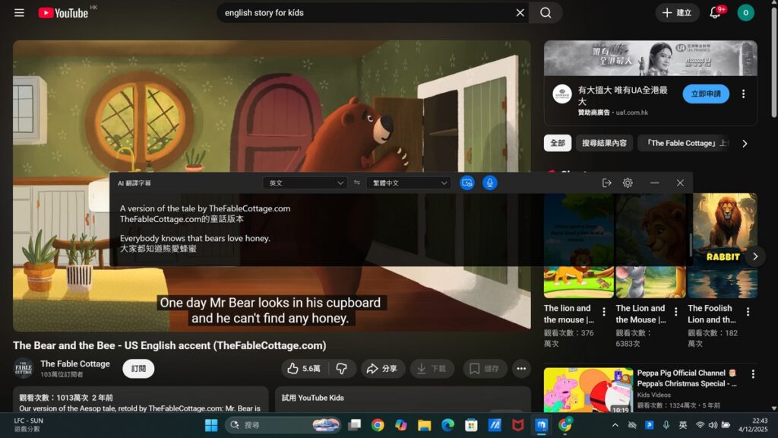Select the 全部 filter chip
Image resolution: width=778 pixels, height=438 pixels.
click(x=558, y=143)
